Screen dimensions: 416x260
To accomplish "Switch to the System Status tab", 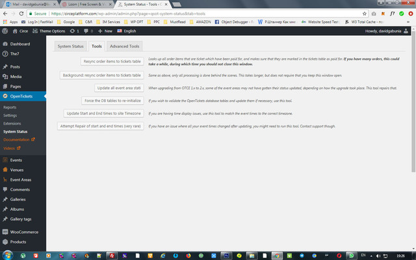I will coord(71,46).
